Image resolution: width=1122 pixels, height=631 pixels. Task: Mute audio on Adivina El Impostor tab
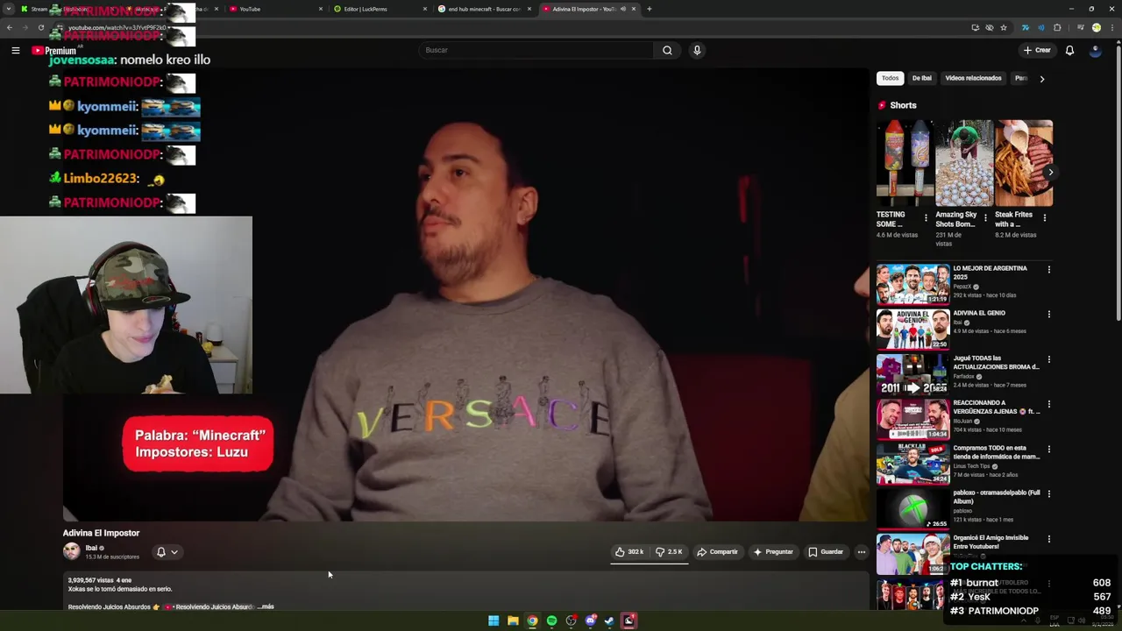pyautogui.click(x=623, y=9)
